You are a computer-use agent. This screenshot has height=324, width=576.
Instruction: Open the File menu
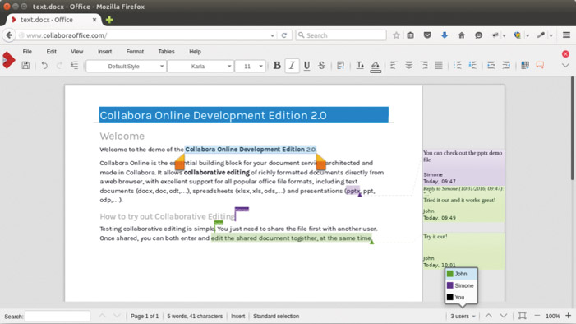coord(27,52)
